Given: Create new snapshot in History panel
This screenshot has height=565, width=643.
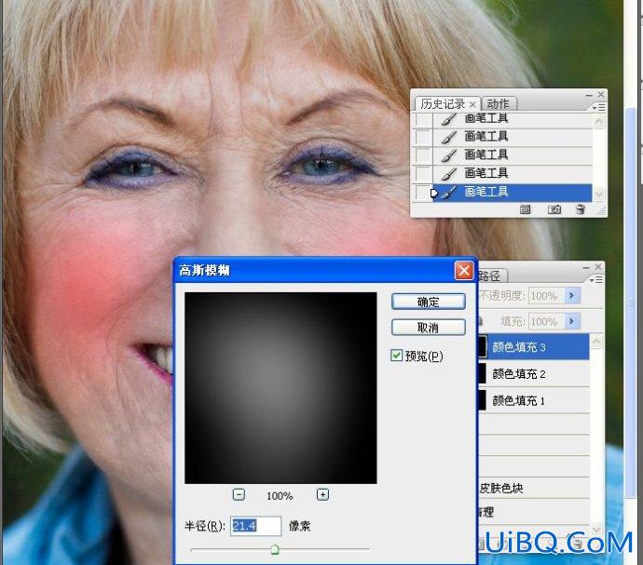Looking at the screenshot, I should [x=554, y=210].
